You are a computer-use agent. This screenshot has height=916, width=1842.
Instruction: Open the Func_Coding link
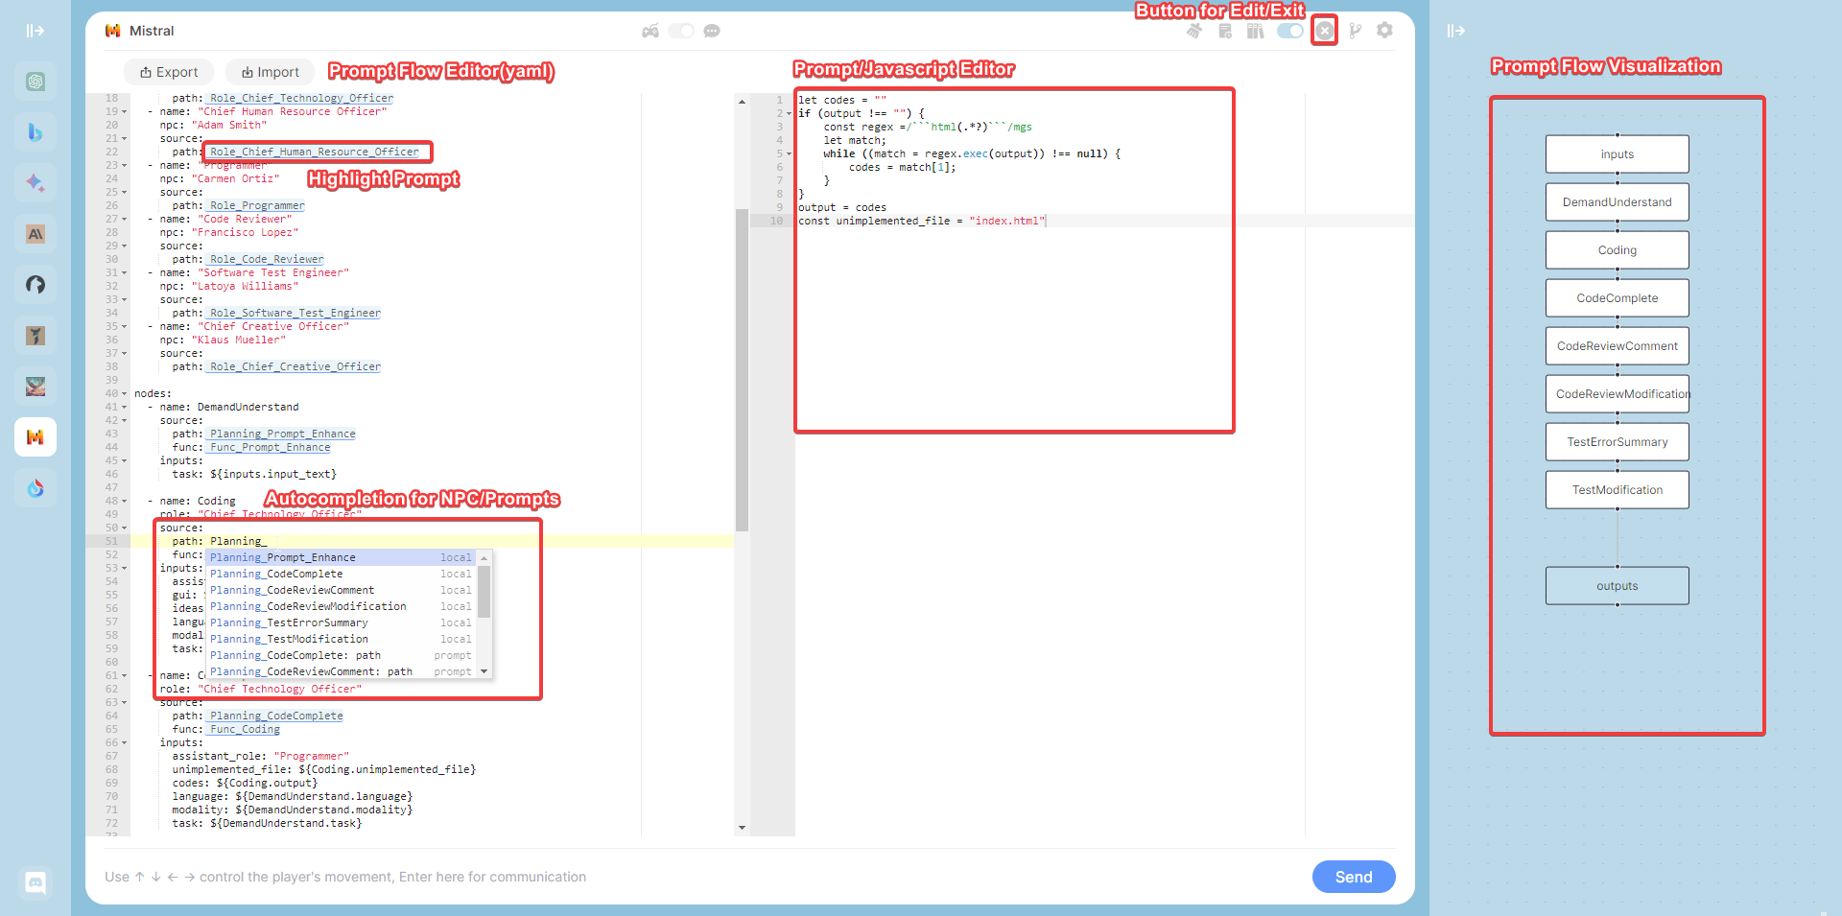tap(245, 730)
